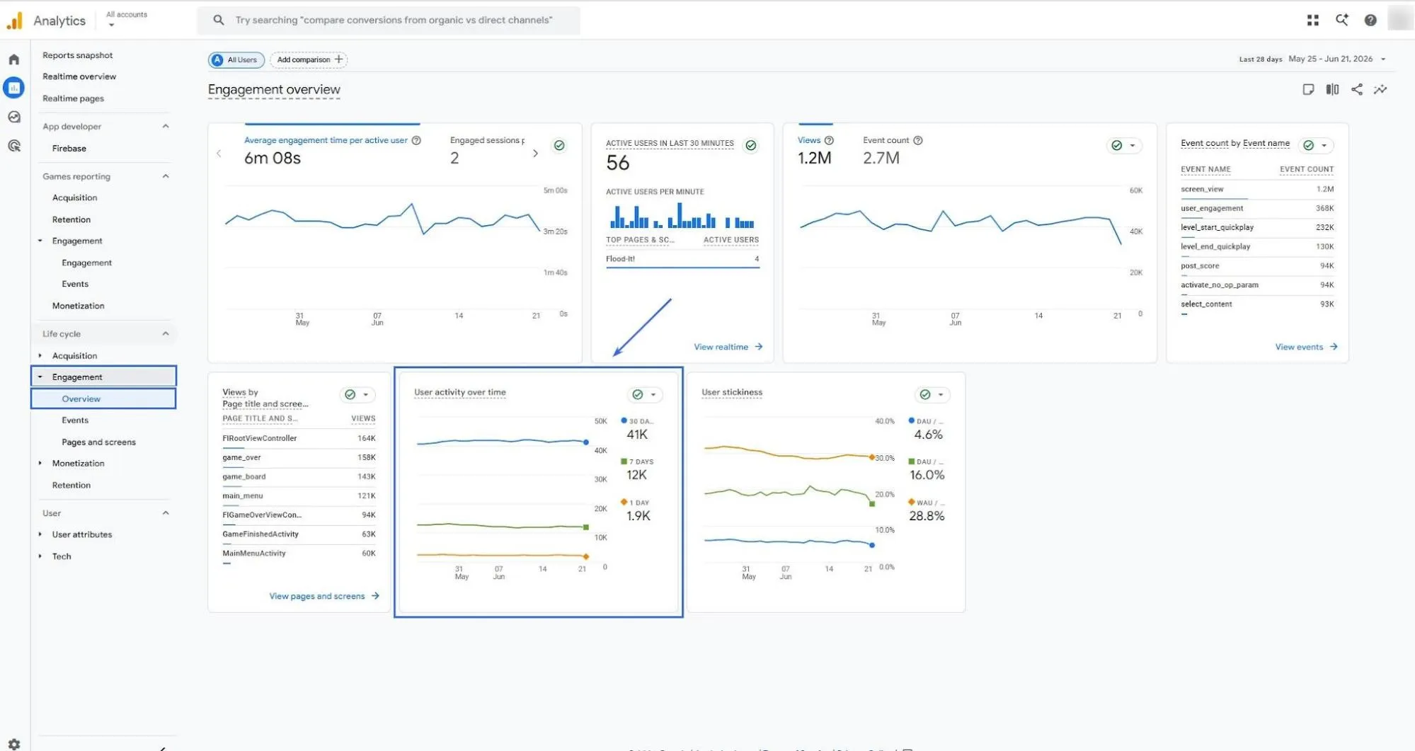Toggle check status on User stickiness card
This screenshot has width=1415, height=751.
click(925, 394)
